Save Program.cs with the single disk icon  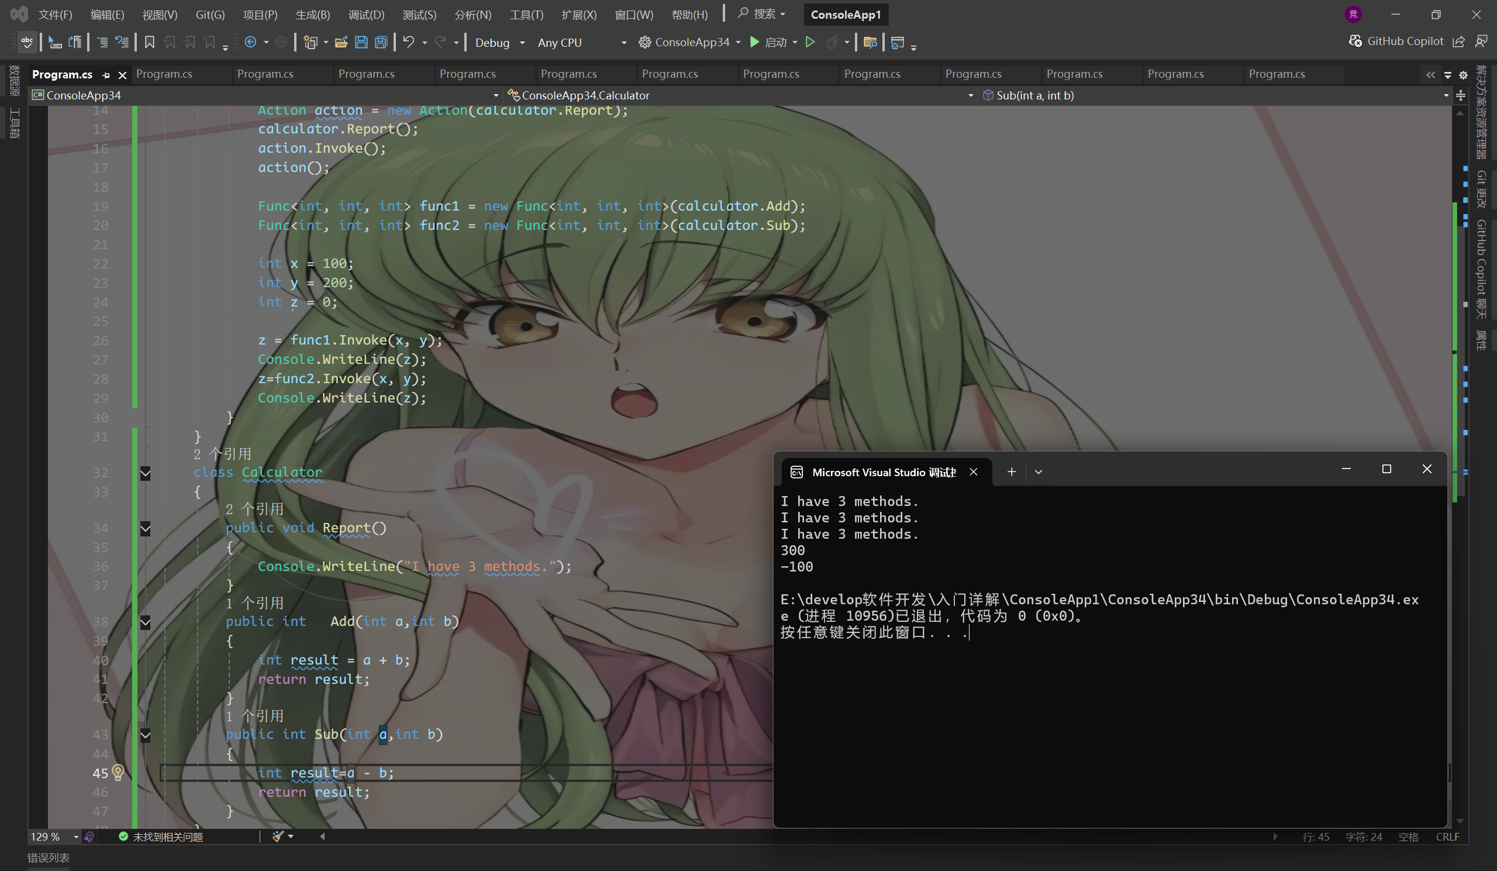361,42
